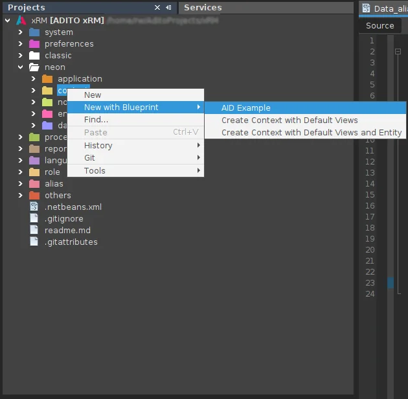The height and width of the screenshot is (399, 408).
Task: Click the red others folder icon
Action: tap(34, 196)
